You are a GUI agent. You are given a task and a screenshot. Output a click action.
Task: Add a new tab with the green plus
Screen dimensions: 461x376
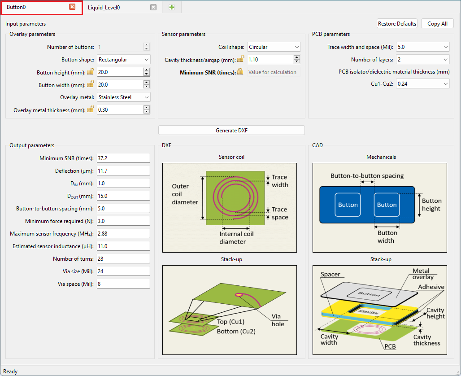coord(172,7)
